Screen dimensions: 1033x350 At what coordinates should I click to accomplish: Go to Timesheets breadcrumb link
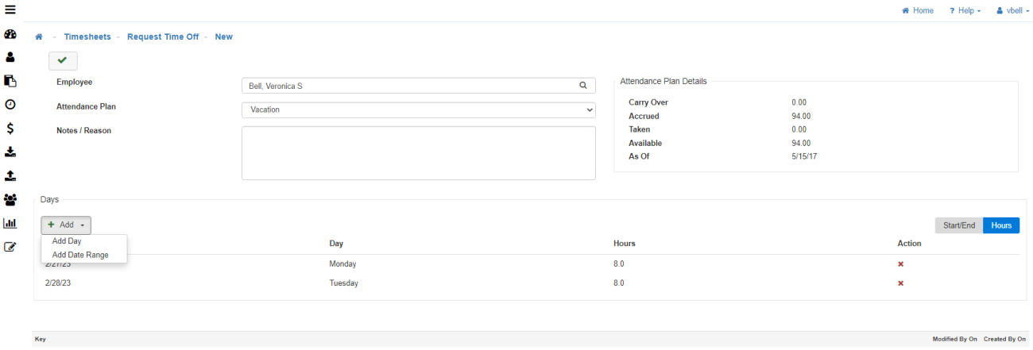[87, 37]
